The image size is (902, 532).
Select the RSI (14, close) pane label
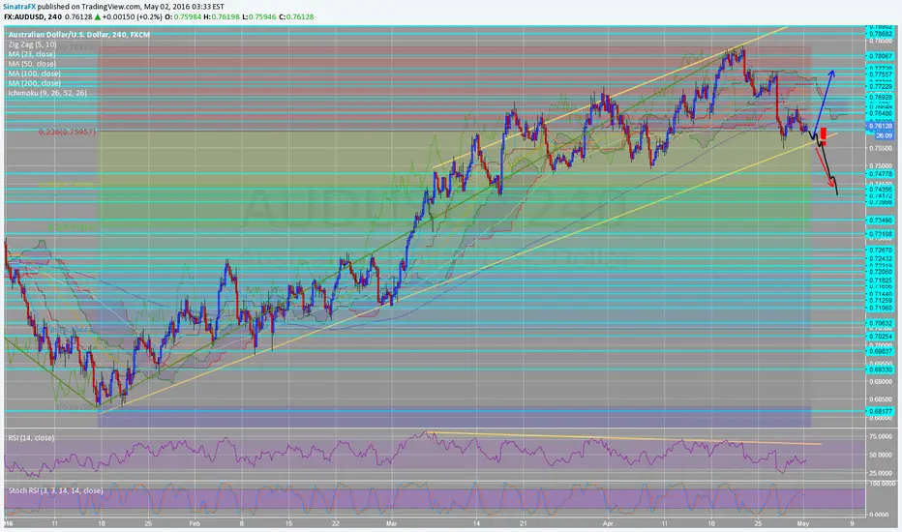pos(31,437)
